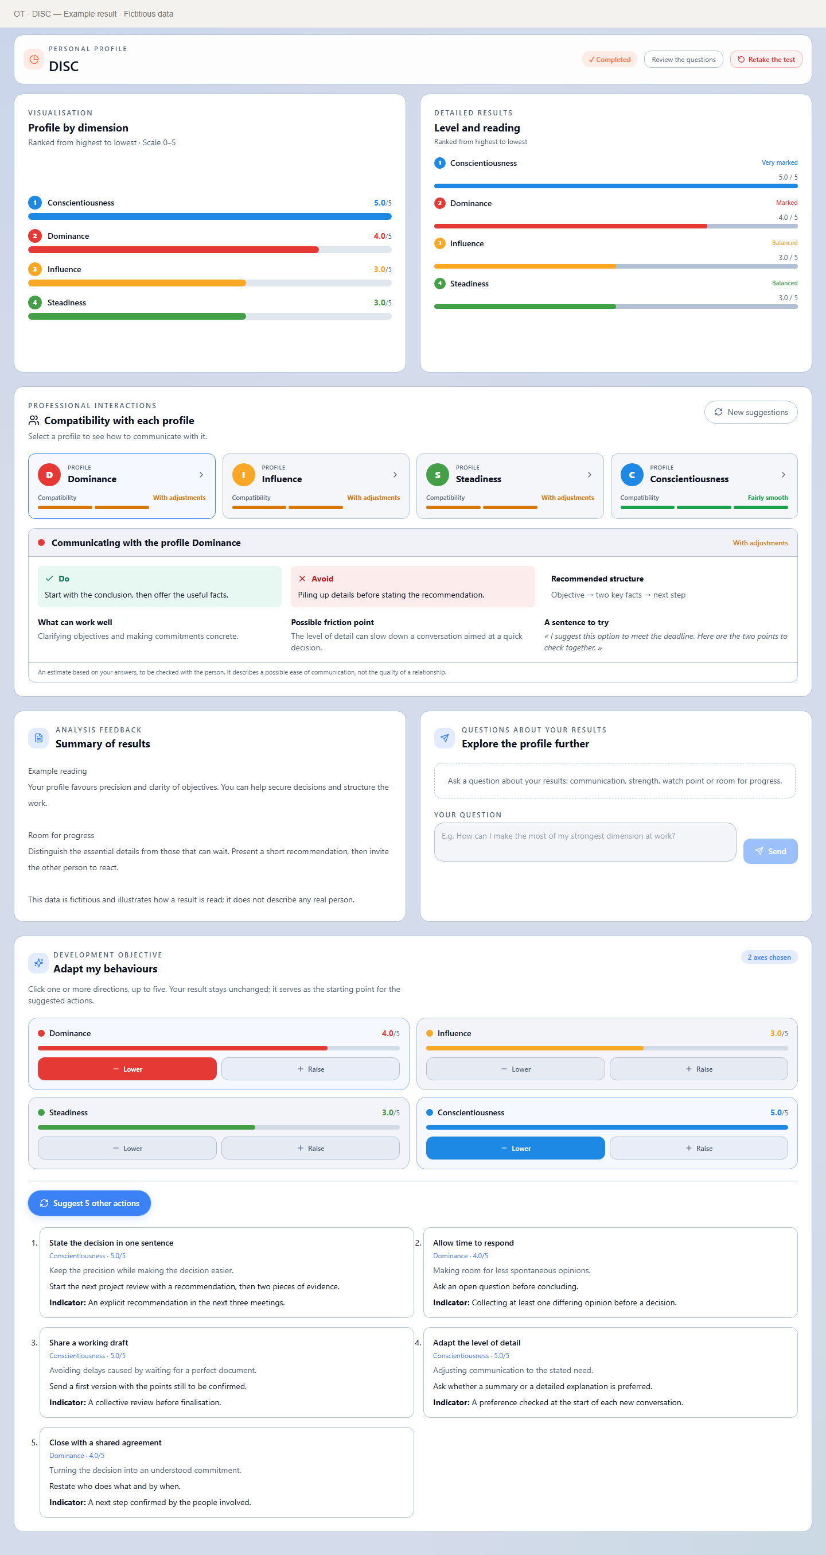The height and width of the screenshot is (1555, 826).
Task: Click Retake the test
Action: tap(766, 59)
